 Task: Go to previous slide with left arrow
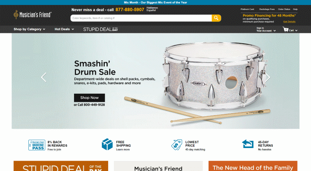[x=44, y=77]
